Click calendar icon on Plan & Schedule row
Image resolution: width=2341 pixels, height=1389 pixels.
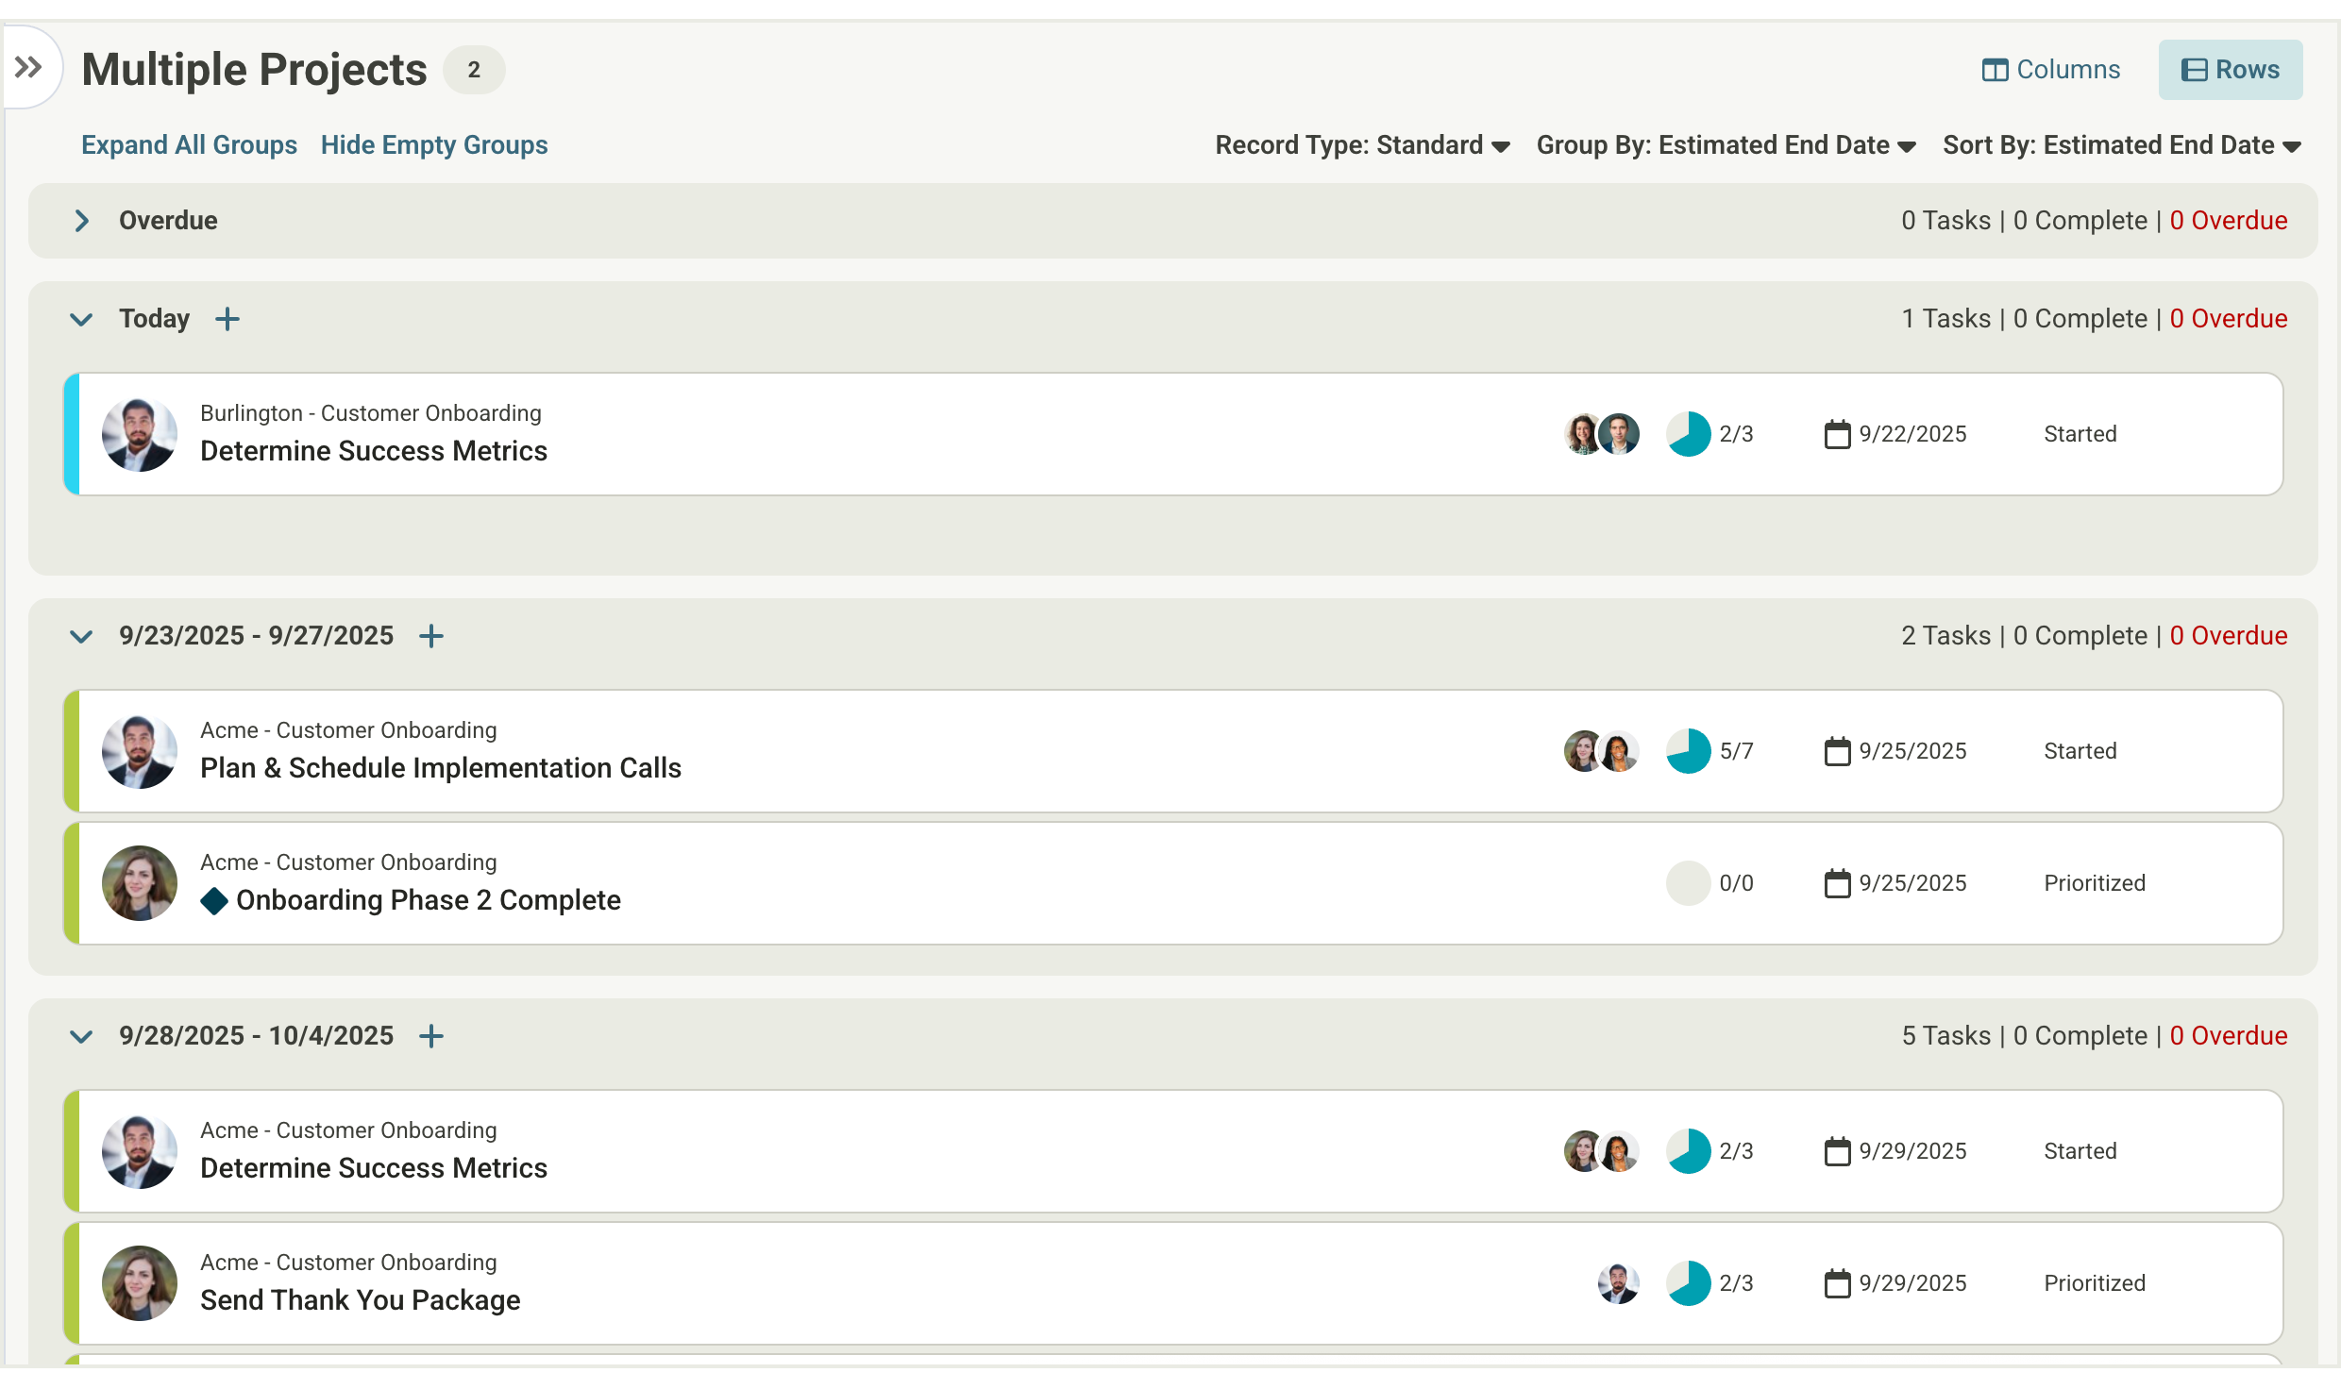[x=1837, y=751]
